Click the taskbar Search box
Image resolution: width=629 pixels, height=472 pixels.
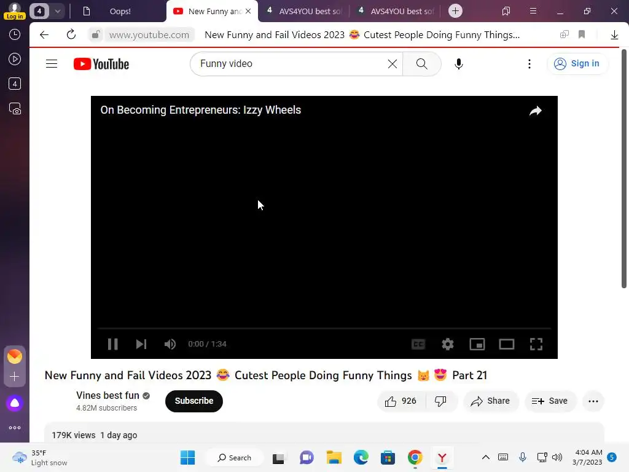[234, 457]
